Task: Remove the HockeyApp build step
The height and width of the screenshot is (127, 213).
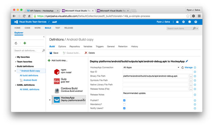Action: tap(84, 100)
